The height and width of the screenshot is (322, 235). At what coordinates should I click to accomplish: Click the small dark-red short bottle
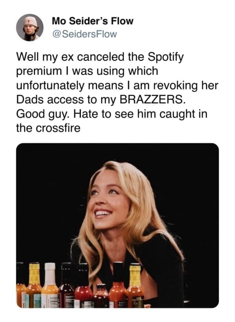[101, 296]
